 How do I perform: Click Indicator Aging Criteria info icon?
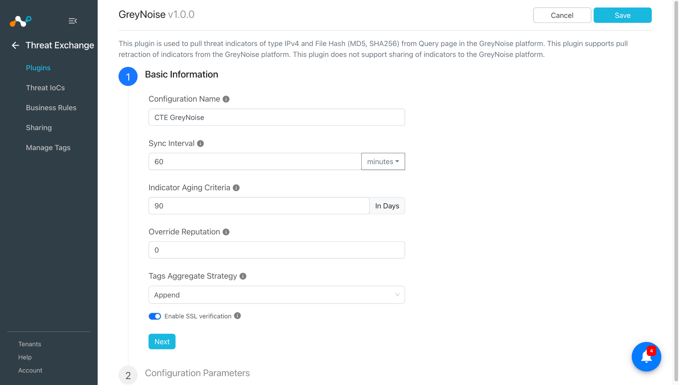coord(236,188)
